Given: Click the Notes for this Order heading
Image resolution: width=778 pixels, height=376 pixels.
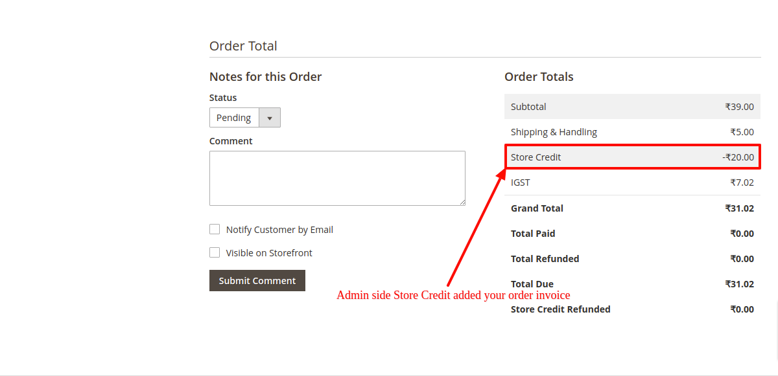Looking at the screenshot, I should pos(266,77).
